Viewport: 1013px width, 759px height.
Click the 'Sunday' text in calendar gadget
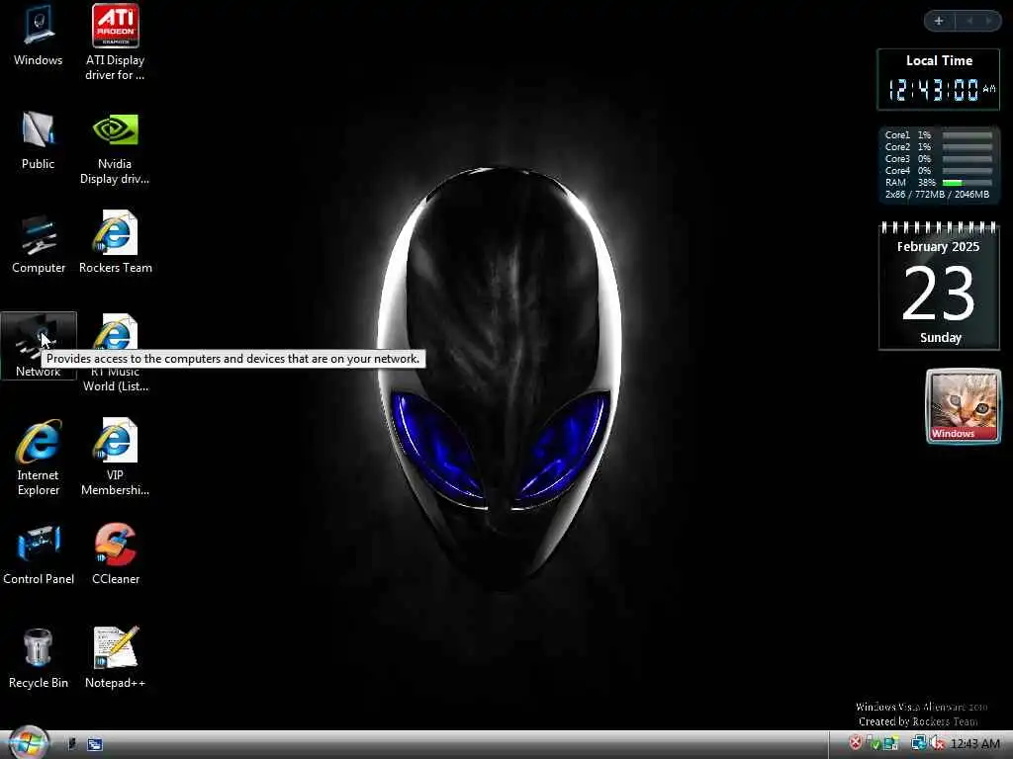tap(941, 338)
